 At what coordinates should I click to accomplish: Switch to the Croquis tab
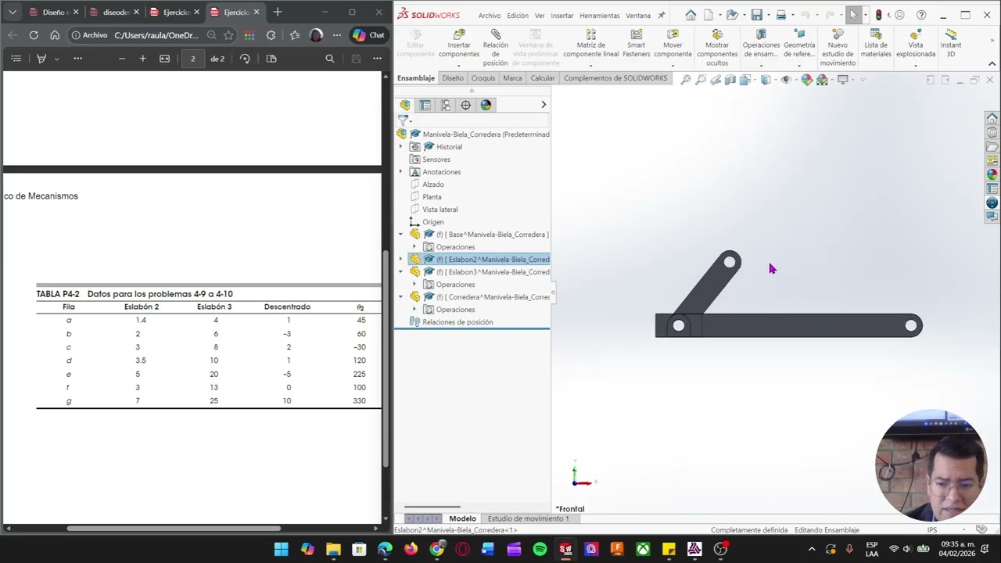pyautogui.click(x=483, y=78)
